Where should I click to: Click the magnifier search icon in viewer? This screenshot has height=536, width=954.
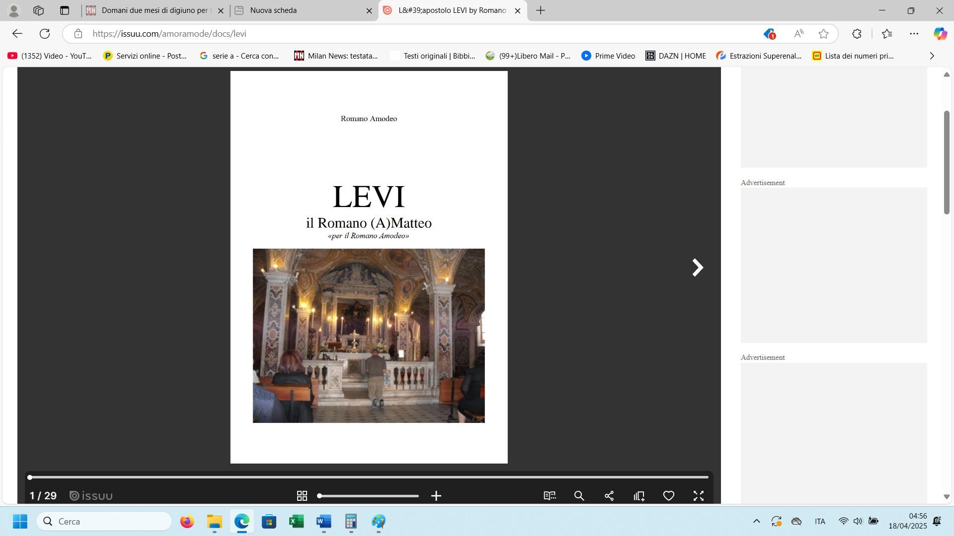point(579,496)
